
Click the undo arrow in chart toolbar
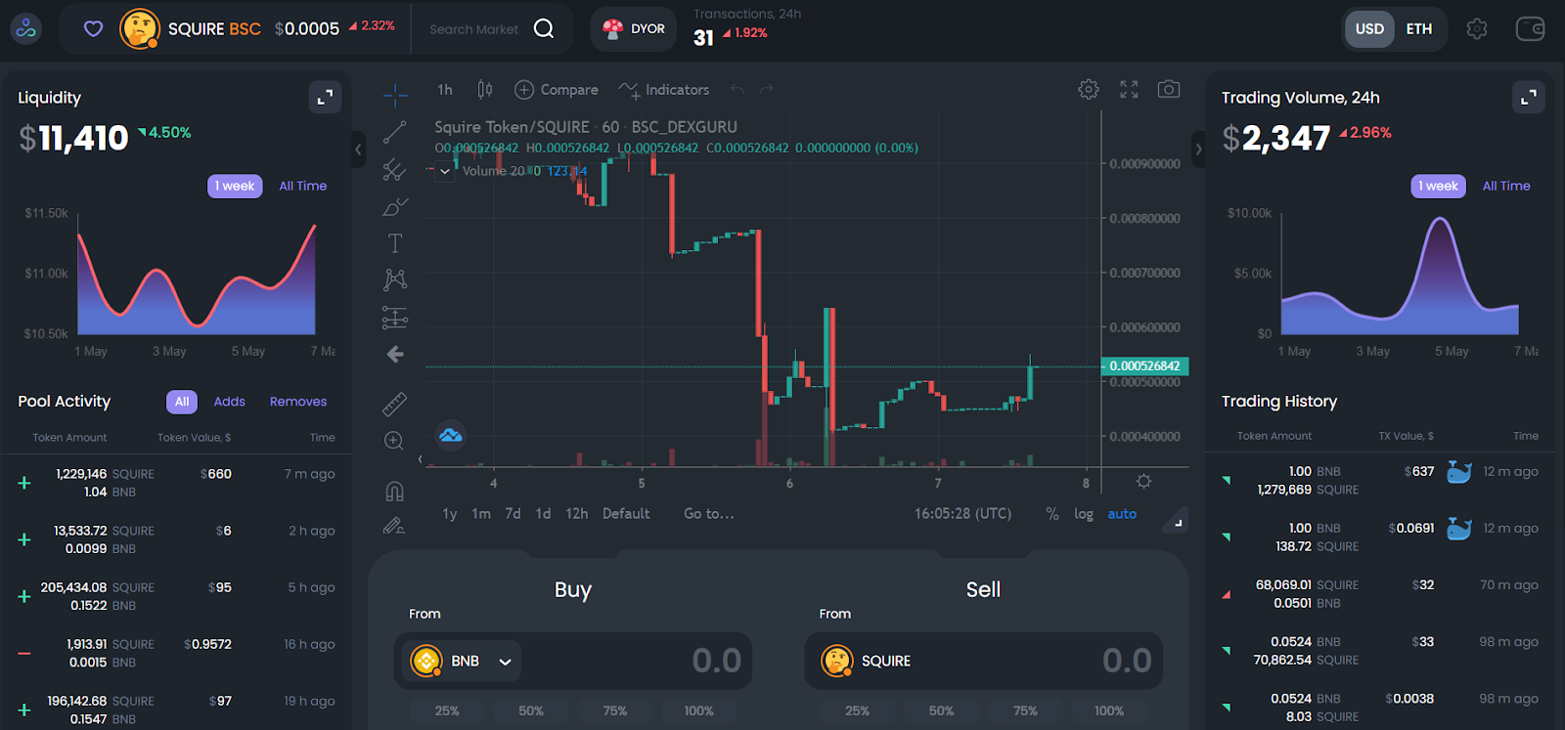738,90
